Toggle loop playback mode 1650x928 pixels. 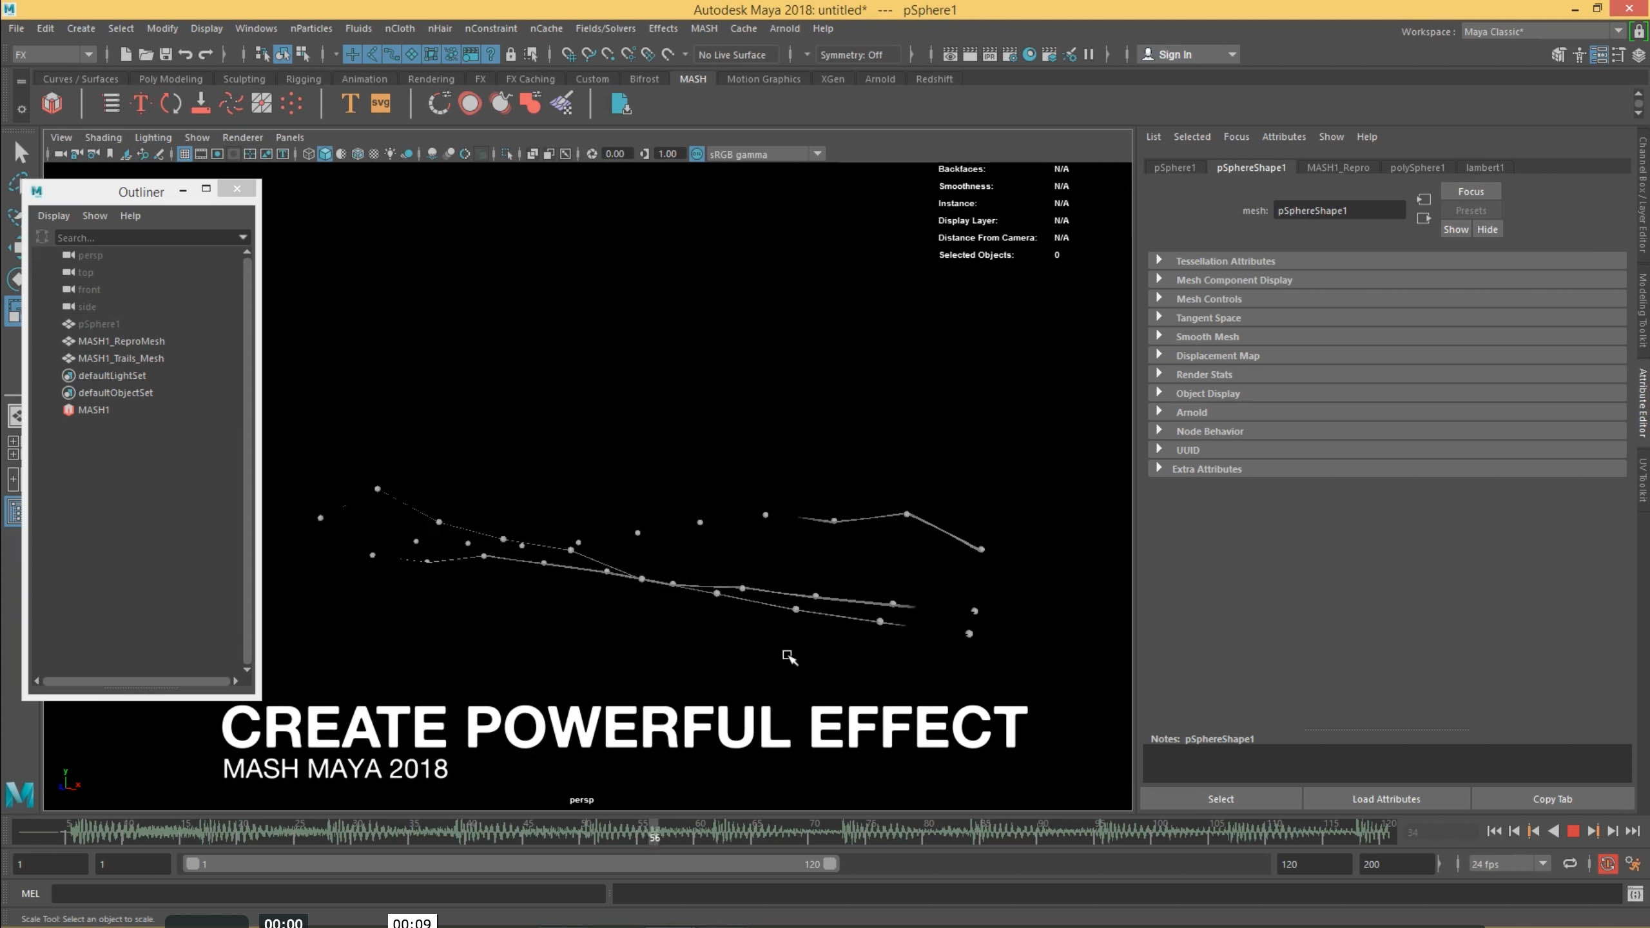pyautogui.click(x=1569, y=864)
